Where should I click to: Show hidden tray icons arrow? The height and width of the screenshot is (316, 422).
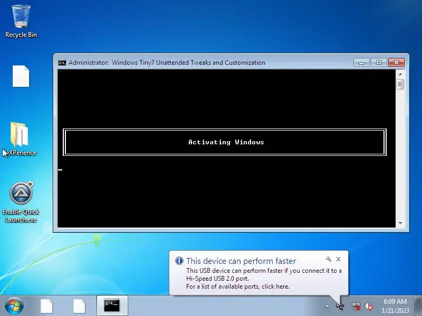[327, 306]
